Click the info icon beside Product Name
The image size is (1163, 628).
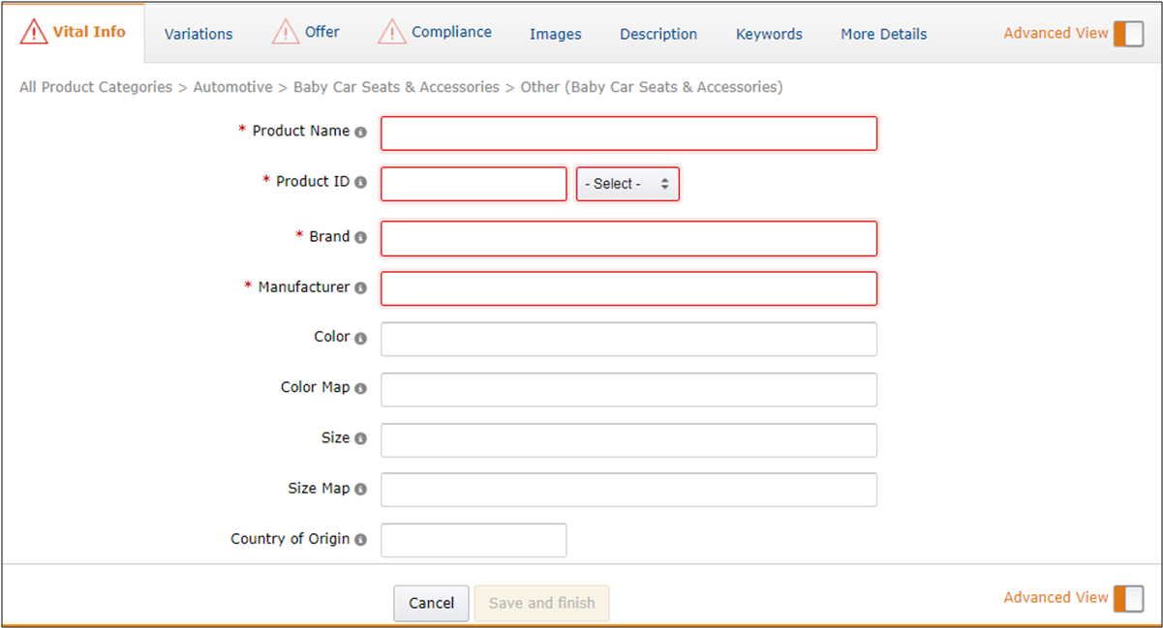(360, 132)
